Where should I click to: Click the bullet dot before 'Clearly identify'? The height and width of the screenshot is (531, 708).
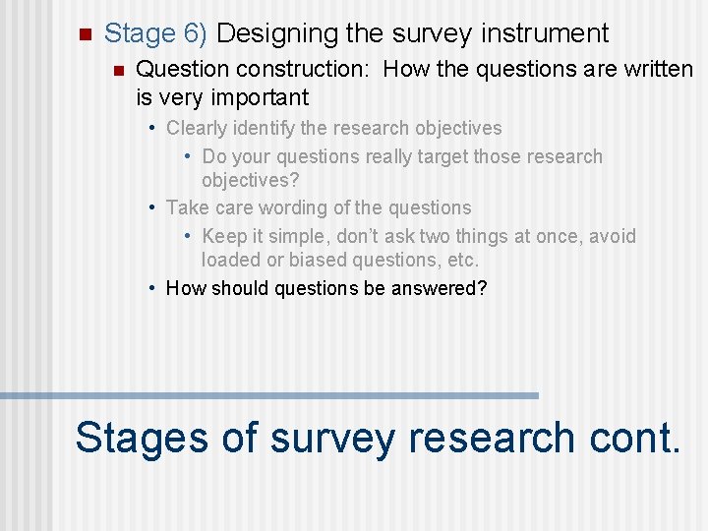pos(154,129)
